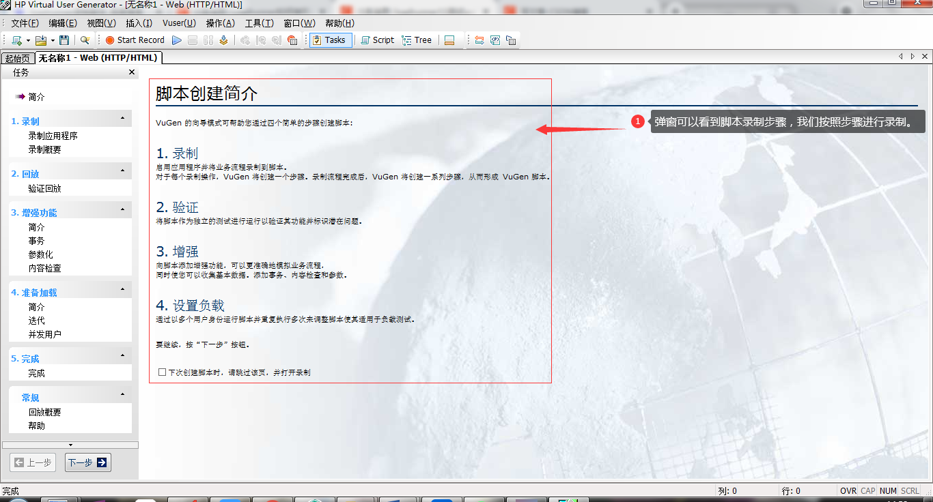Click the New Script toolbar icon
This screenshot has height=502, width=933.
[16, 40]
